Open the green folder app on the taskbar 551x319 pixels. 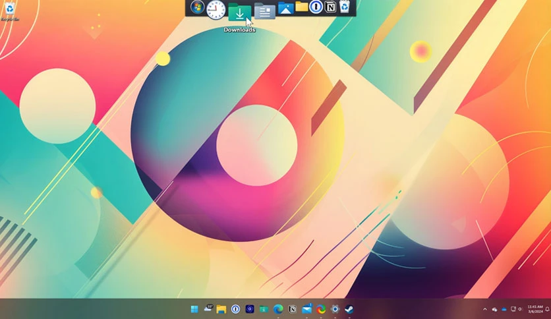pyautogui.click(x=264, y=309)
